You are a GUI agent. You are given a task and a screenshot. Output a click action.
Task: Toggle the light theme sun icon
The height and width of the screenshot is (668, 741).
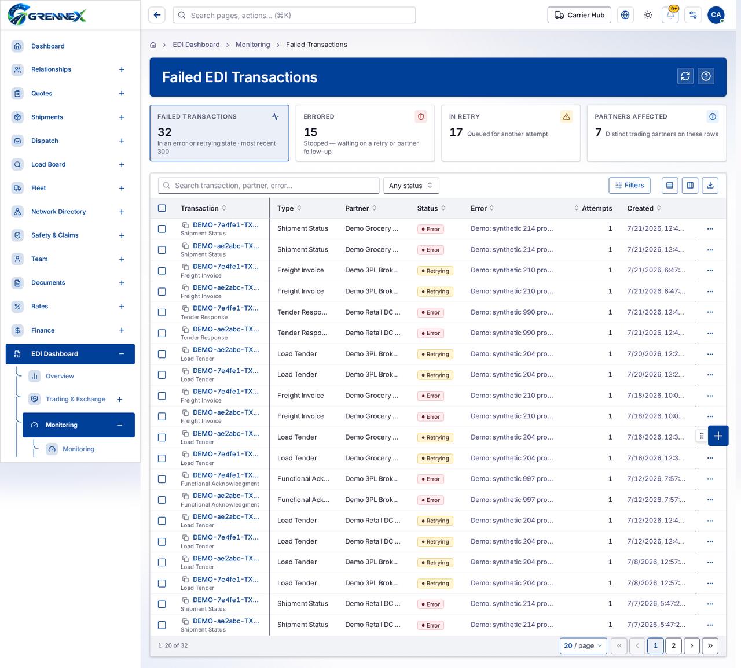pyautogui.click(x=648, y=15)
